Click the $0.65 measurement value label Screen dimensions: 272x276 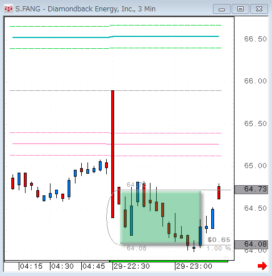(x=219, y=240)
